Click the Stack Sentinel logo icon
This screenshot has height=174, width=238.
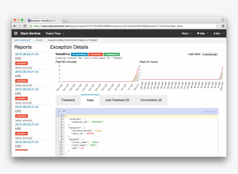(x=16, y=33)
